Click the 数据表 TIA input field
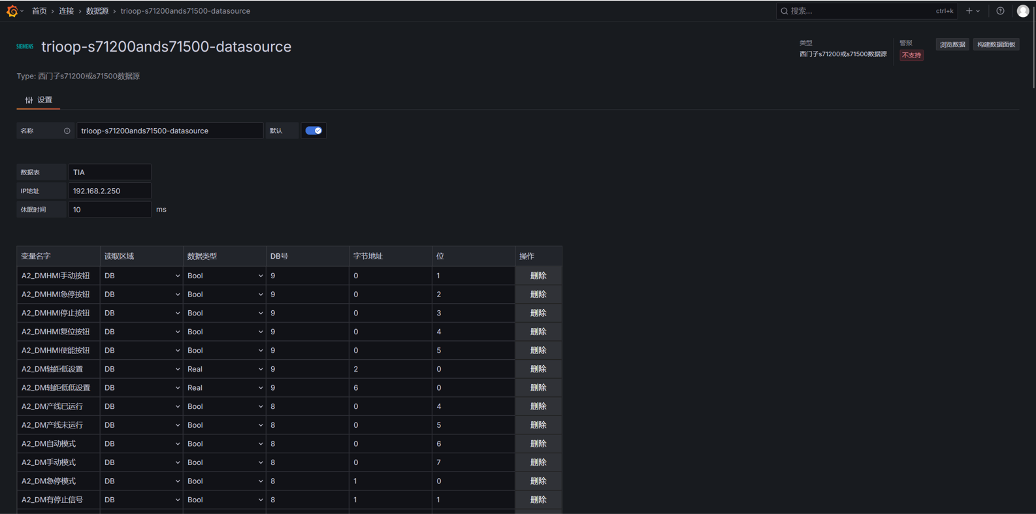The width and height of the screenshot is (1036, 514). [x=110, y=172]
